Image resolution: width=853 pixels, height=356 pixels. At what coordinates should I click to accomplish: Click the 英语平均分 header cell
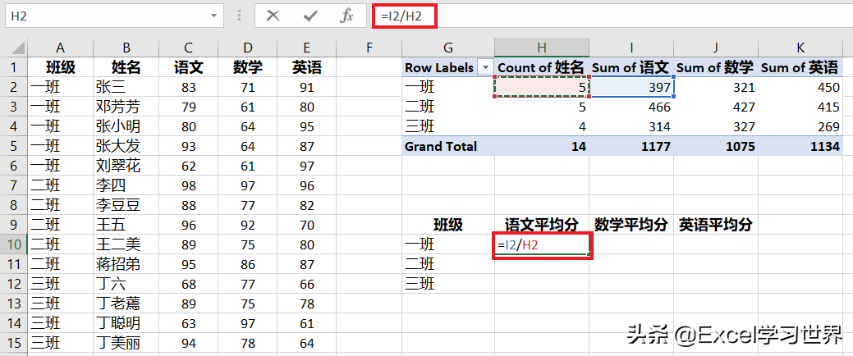point(716,225)
